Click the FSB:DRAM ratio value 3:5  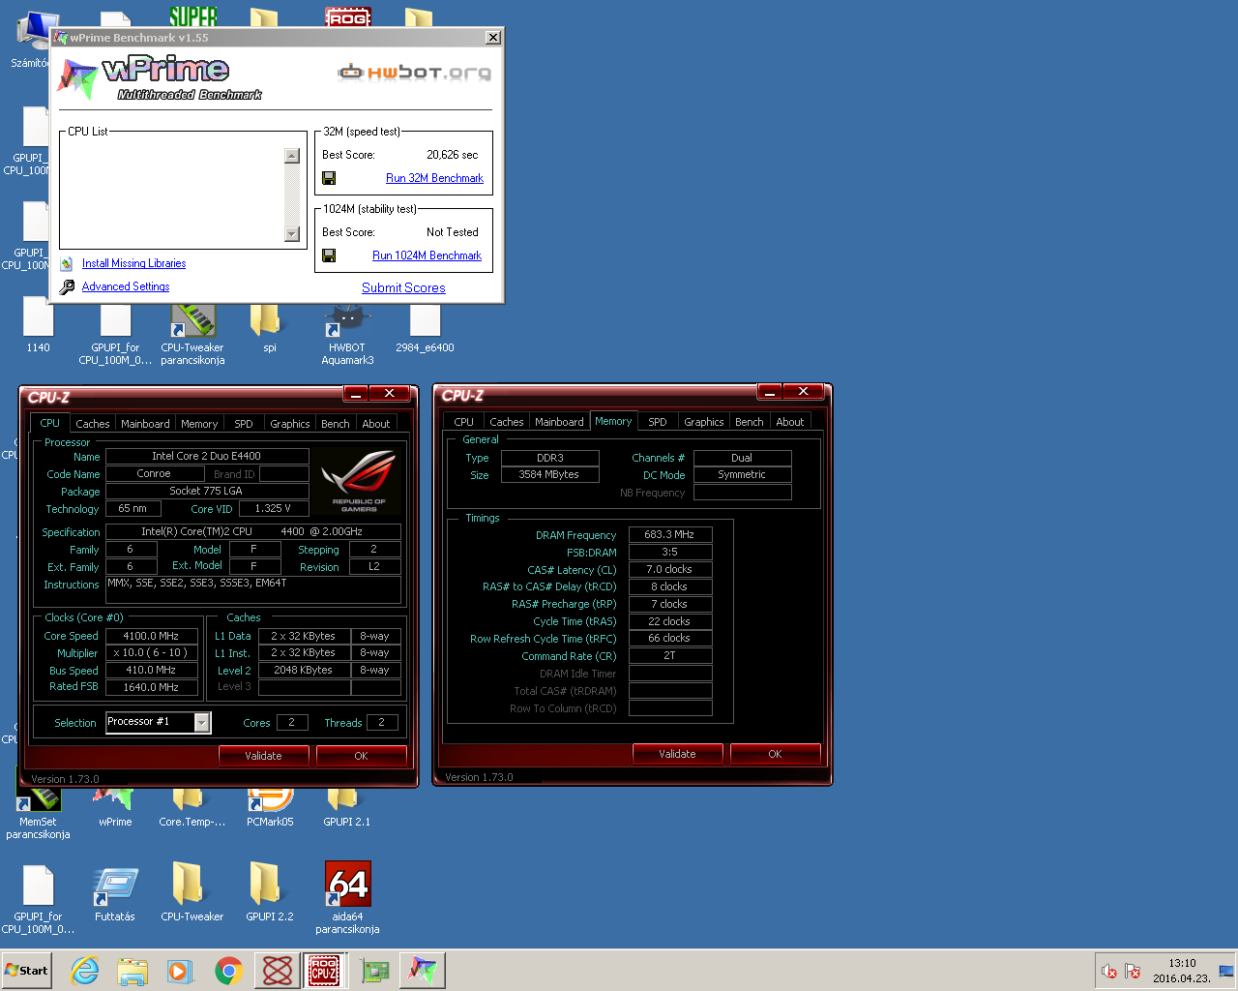coord(670,552)
